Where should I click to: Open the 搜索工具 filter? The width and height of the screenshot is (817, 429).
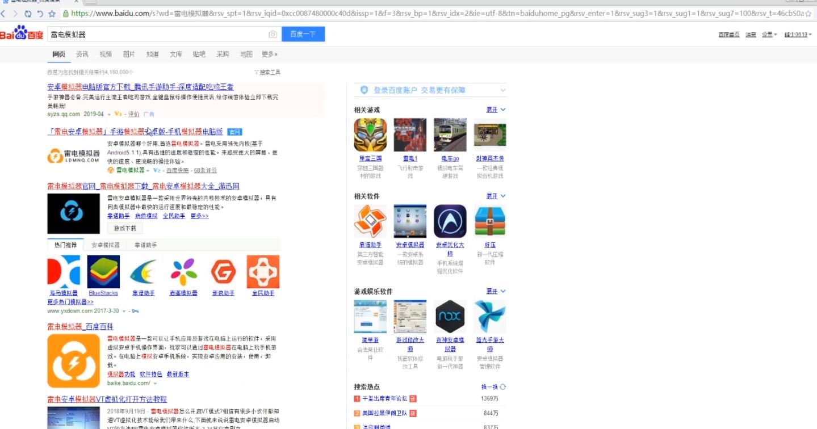267,72
